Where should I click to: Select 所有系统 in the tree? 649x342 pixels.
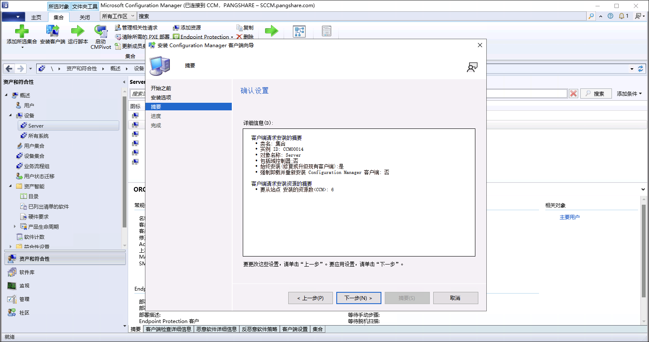[38, 136]
